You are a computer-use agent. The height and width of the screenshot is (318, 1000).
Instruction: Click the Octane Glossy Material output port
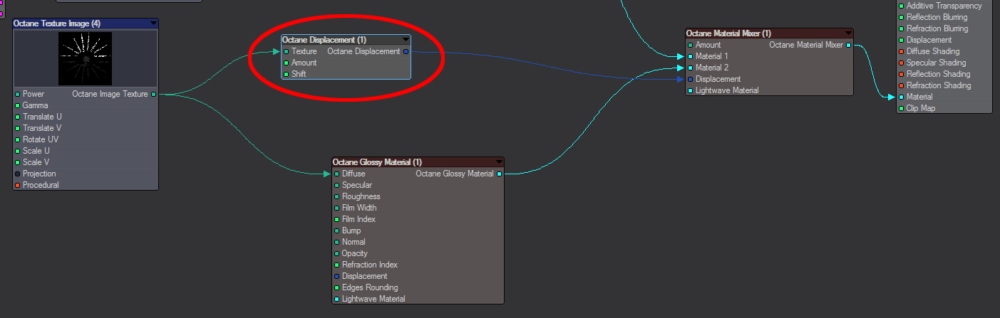pyautogui.click(x=499, y=174)
